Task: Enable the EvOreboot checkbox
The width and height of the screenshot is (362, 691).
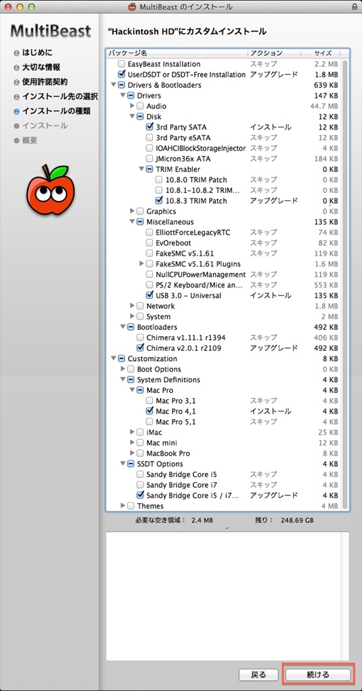Action: 150,243
